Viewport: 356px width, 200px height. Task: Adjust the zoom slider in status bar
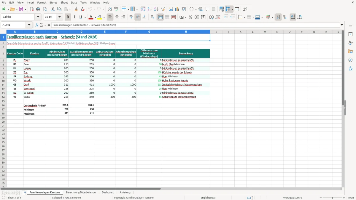coord(332,198)
